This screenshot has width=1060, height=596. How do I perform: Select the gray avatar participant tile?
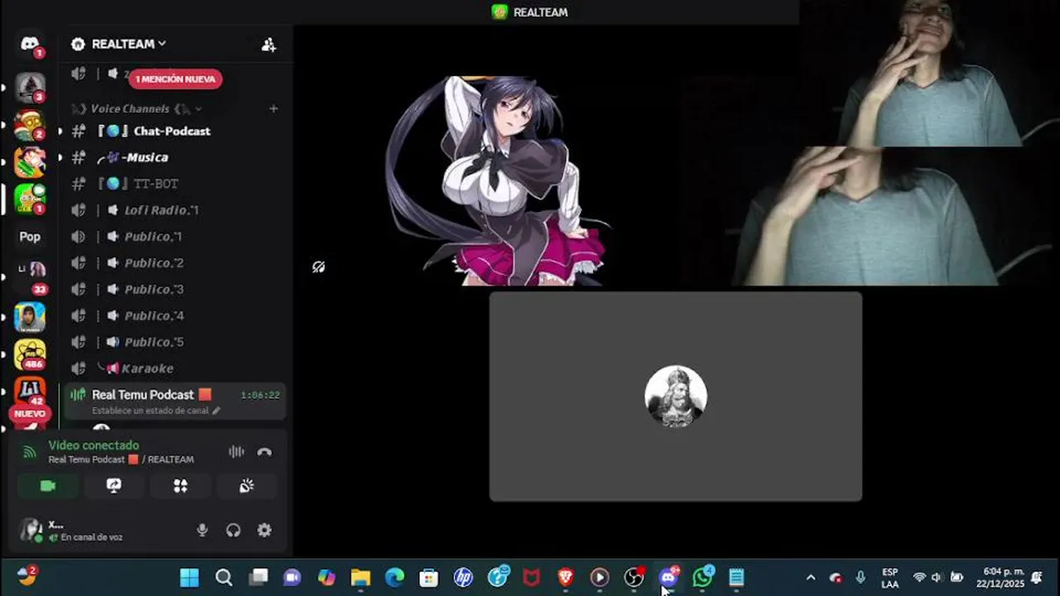point(676,397)
